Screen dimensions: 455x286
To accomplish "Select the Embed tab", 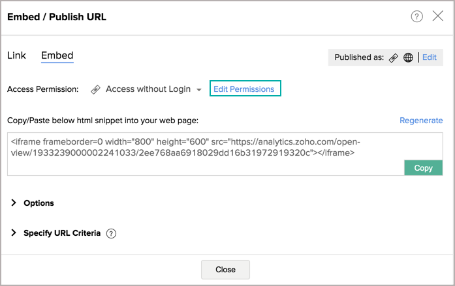I will [57, 55].
